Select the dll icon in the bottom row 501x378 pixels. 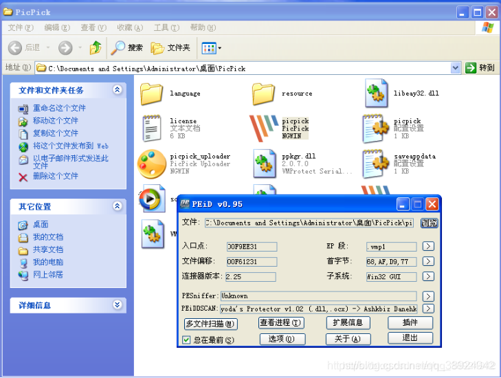pos(153,234)
